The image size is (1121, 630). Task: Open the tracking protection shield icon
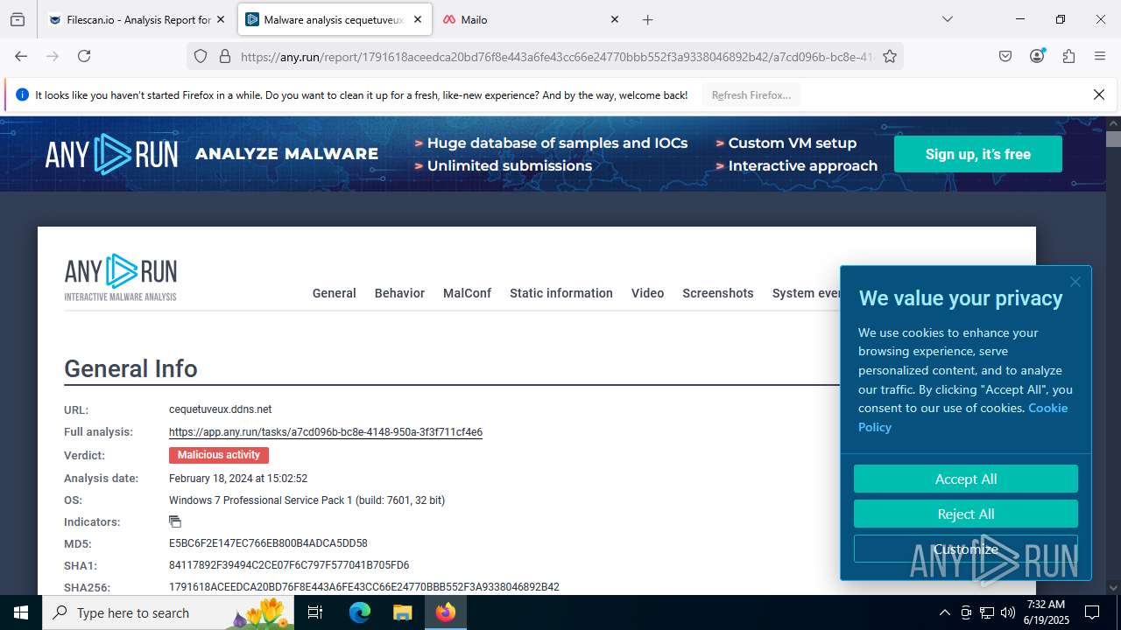pos(201,56)
